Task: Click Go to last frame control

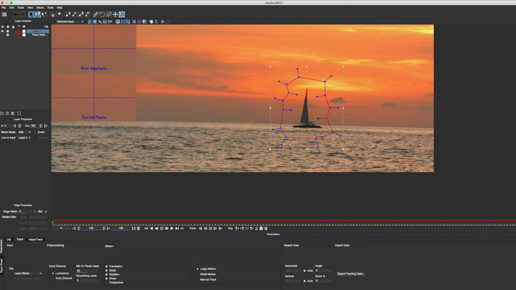Action: (177, 228)
